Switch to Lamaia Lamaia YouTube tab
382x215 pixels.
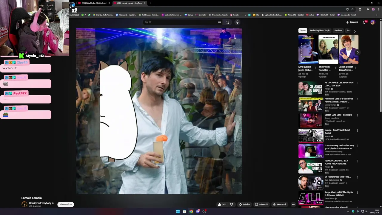click(130, 3)
